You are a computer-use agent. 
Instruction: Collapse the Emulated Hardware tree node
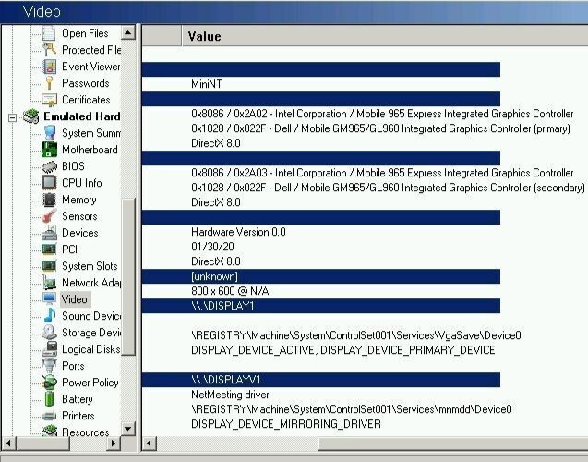coord(12,117)
